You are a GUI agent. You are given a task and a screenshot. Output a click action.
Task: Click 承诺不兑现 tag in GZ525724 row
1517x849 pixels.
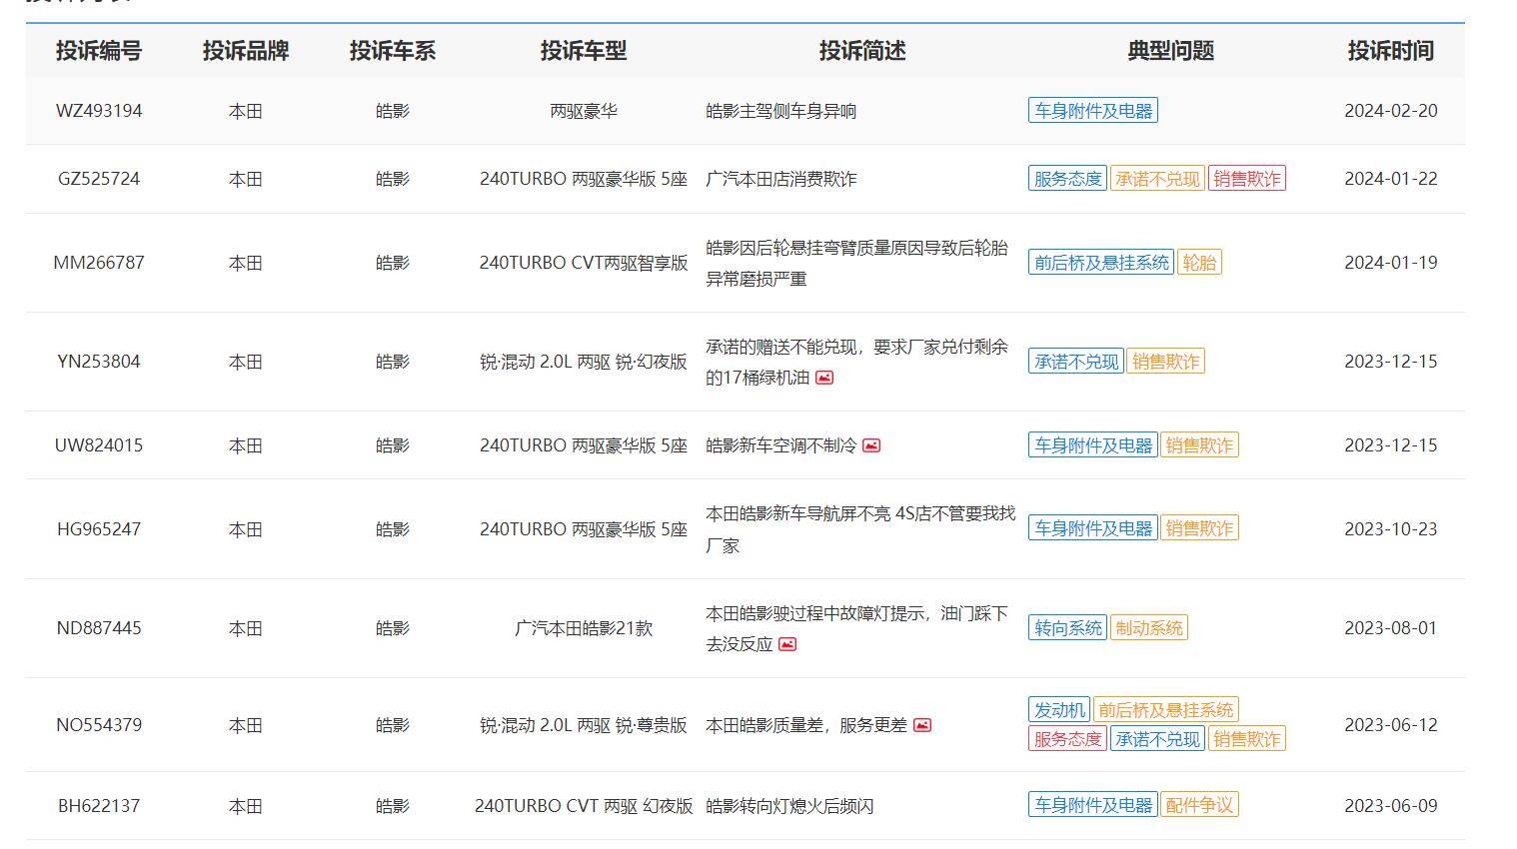point(1157,179)
